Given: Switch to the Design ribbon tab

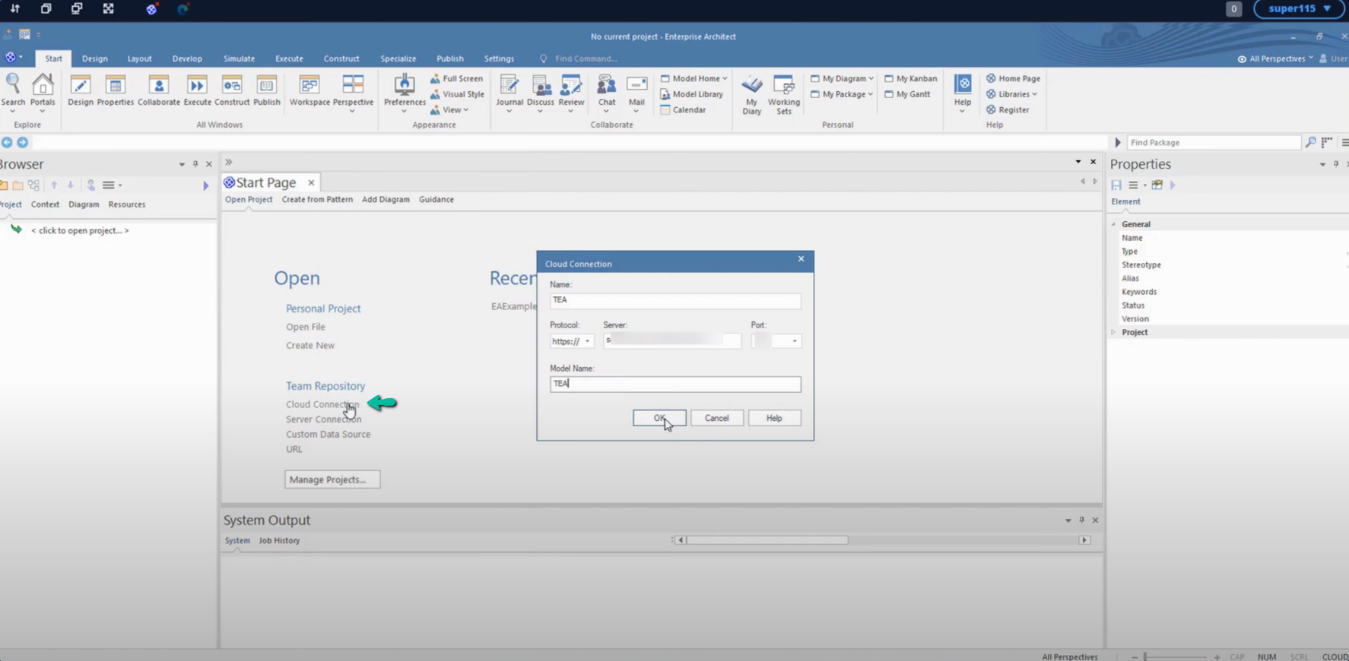Looking at the screenshot, I should coord(95,59).
